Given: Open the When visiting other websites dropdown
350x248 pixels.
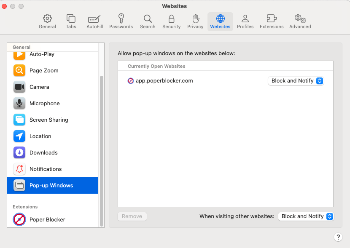Looking at the screenshot, I should pos(306,216).
